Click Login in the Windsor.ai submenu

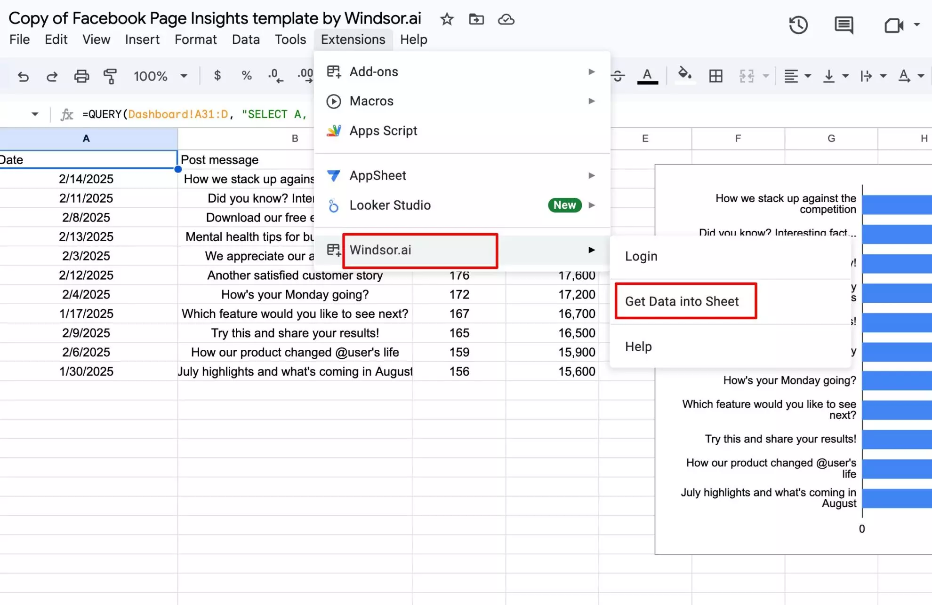pos(641,256)
